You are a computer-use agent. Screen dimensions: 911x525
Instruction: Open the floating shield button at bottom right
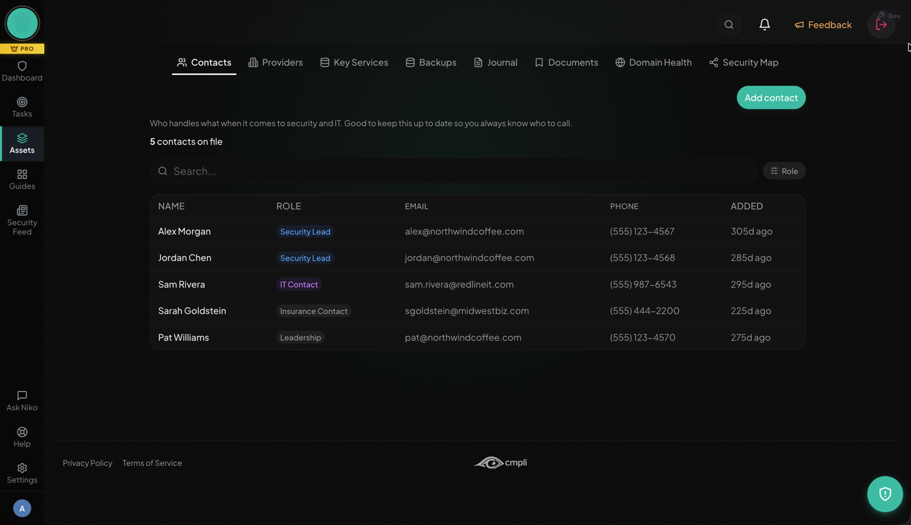[x=885, y=494]
